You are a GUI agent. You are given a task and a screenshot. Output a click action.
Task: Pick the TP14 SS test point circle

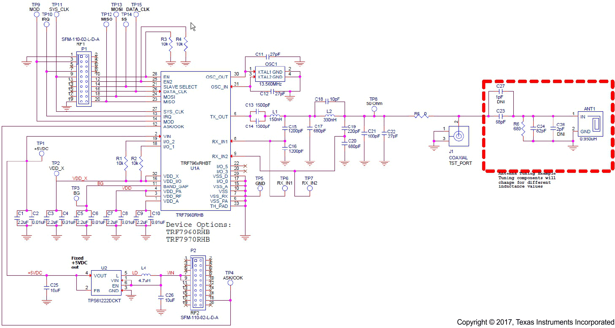pyautogui.click(x=125, y=24)
